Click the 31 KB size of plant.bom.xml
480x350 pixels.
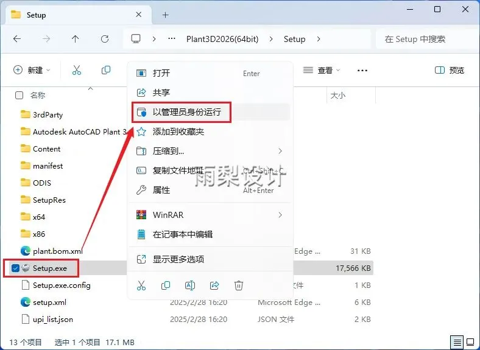tap(361, 251)
